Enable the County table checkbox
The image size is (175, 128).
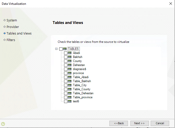coord(66,61)
